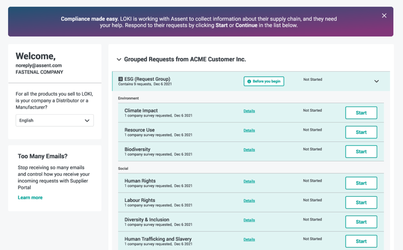Open Details for Biodiversity
Image resolution: width=403 pixels, height=250 pixels.
coord(249,150)
